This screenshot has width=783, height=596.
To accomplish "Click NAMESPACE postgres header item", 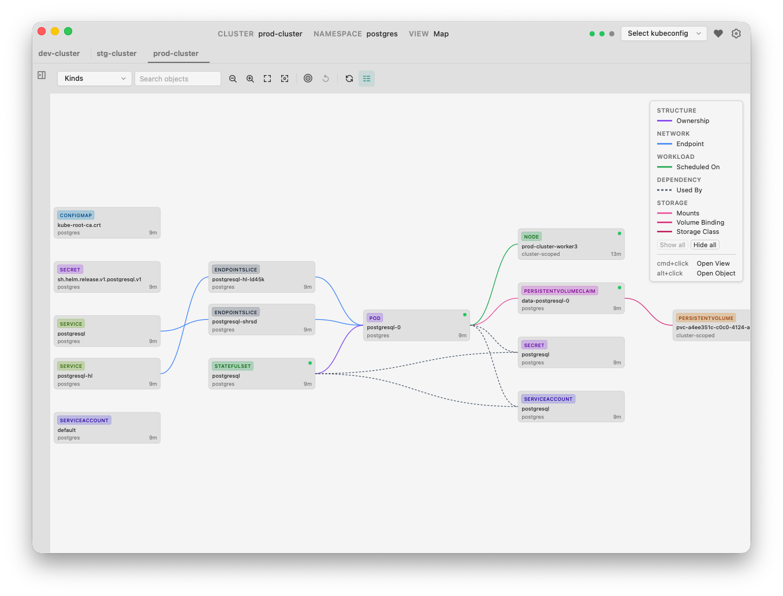I will click(x=356, y=33).
